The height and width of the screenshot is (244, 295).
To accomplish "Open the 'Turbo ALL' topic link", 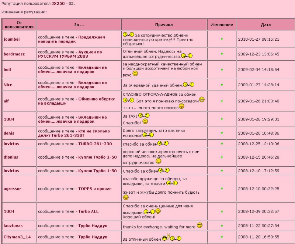I will click(88, 211).
